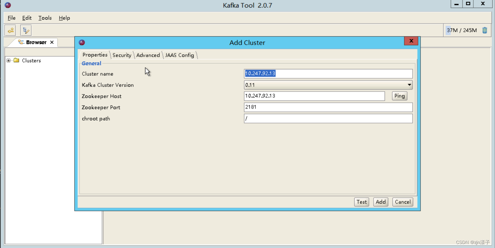Image resolution: width=495 pixels, height=248 pixels.
Task: Switch to the Security tab
Action: (122, 55)
